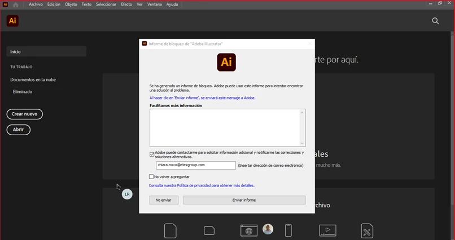Screen dimensions: 455x240
Task: Click the 'TU TRABAJO' sidebar heading
Action: (x=21, y=67)
